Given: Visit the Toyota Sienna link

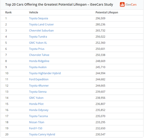Looking at the screenshot, I should 38,92.
